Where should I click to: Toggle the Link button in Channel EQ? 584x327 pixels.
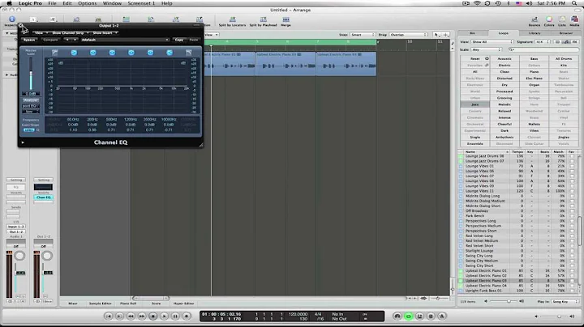coord(28,130)
